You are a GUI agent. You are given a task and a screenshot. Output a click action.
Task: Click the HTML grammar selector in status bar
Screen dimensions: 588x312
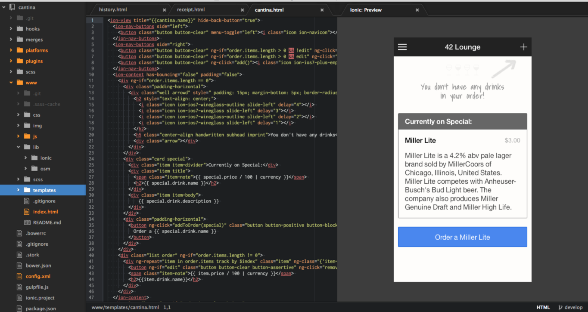(x=543, y=307)
